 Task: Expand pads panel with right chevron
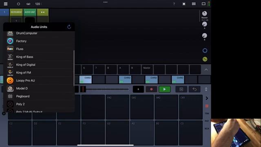click(x=207, y=98)
